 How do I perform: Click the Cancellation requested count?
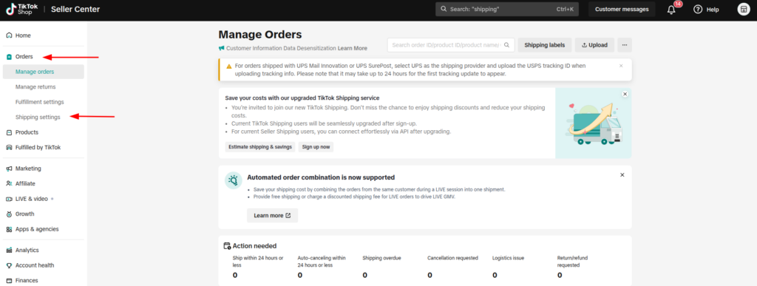coord(430,275)
